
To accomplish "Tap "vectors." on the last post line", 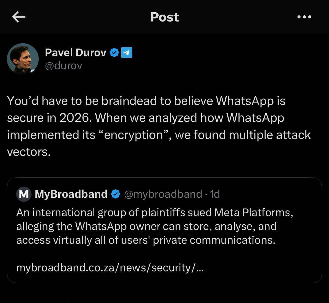I will click(x=29, y=152).
